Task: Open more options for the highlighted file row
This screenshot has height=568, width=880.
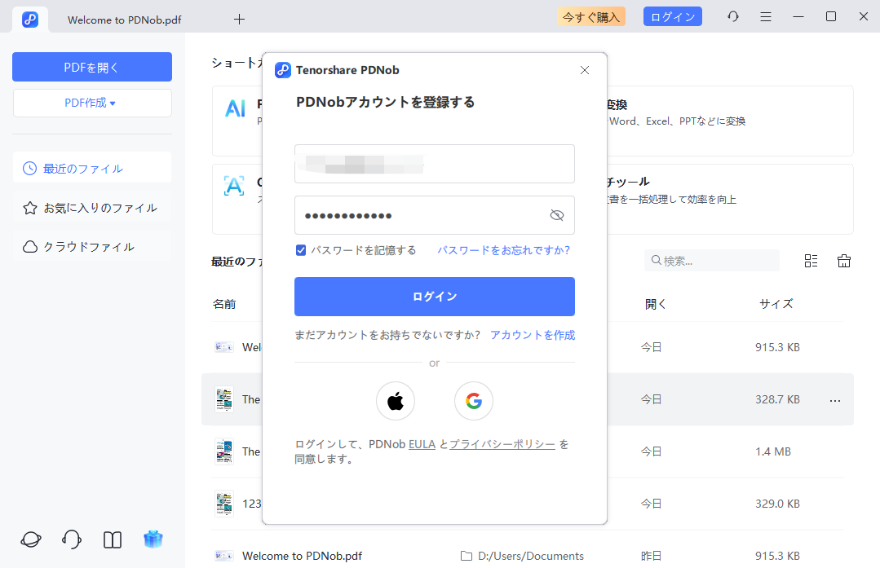Action: click(x=834, y=399)
